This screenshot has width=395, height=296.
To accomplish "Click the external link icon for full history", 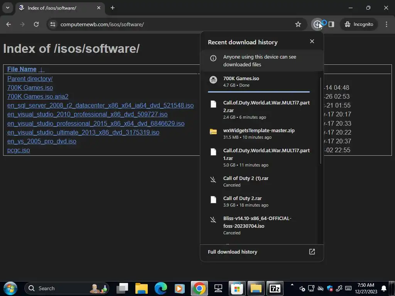I will (x=312, y=252).
